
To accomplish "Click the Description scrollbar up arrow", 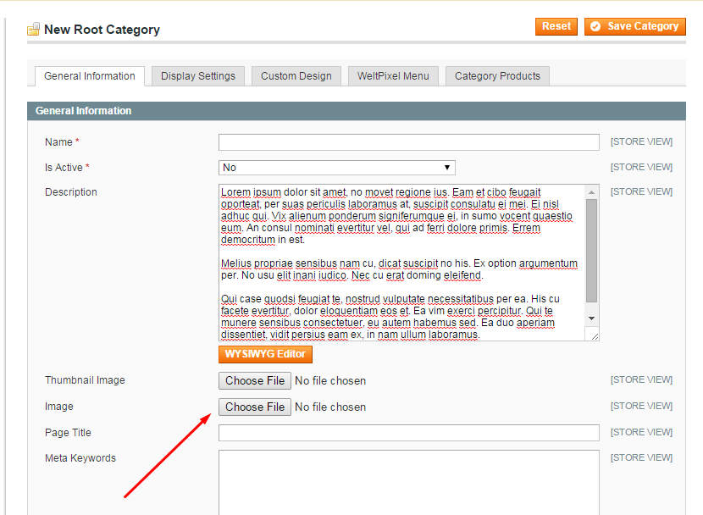I will tap(592, 191).
